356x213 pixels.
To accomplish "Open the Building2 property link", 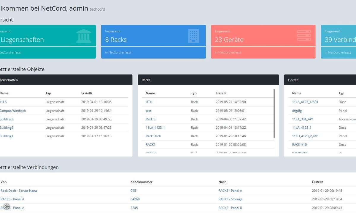I will (x=7, y=128).
